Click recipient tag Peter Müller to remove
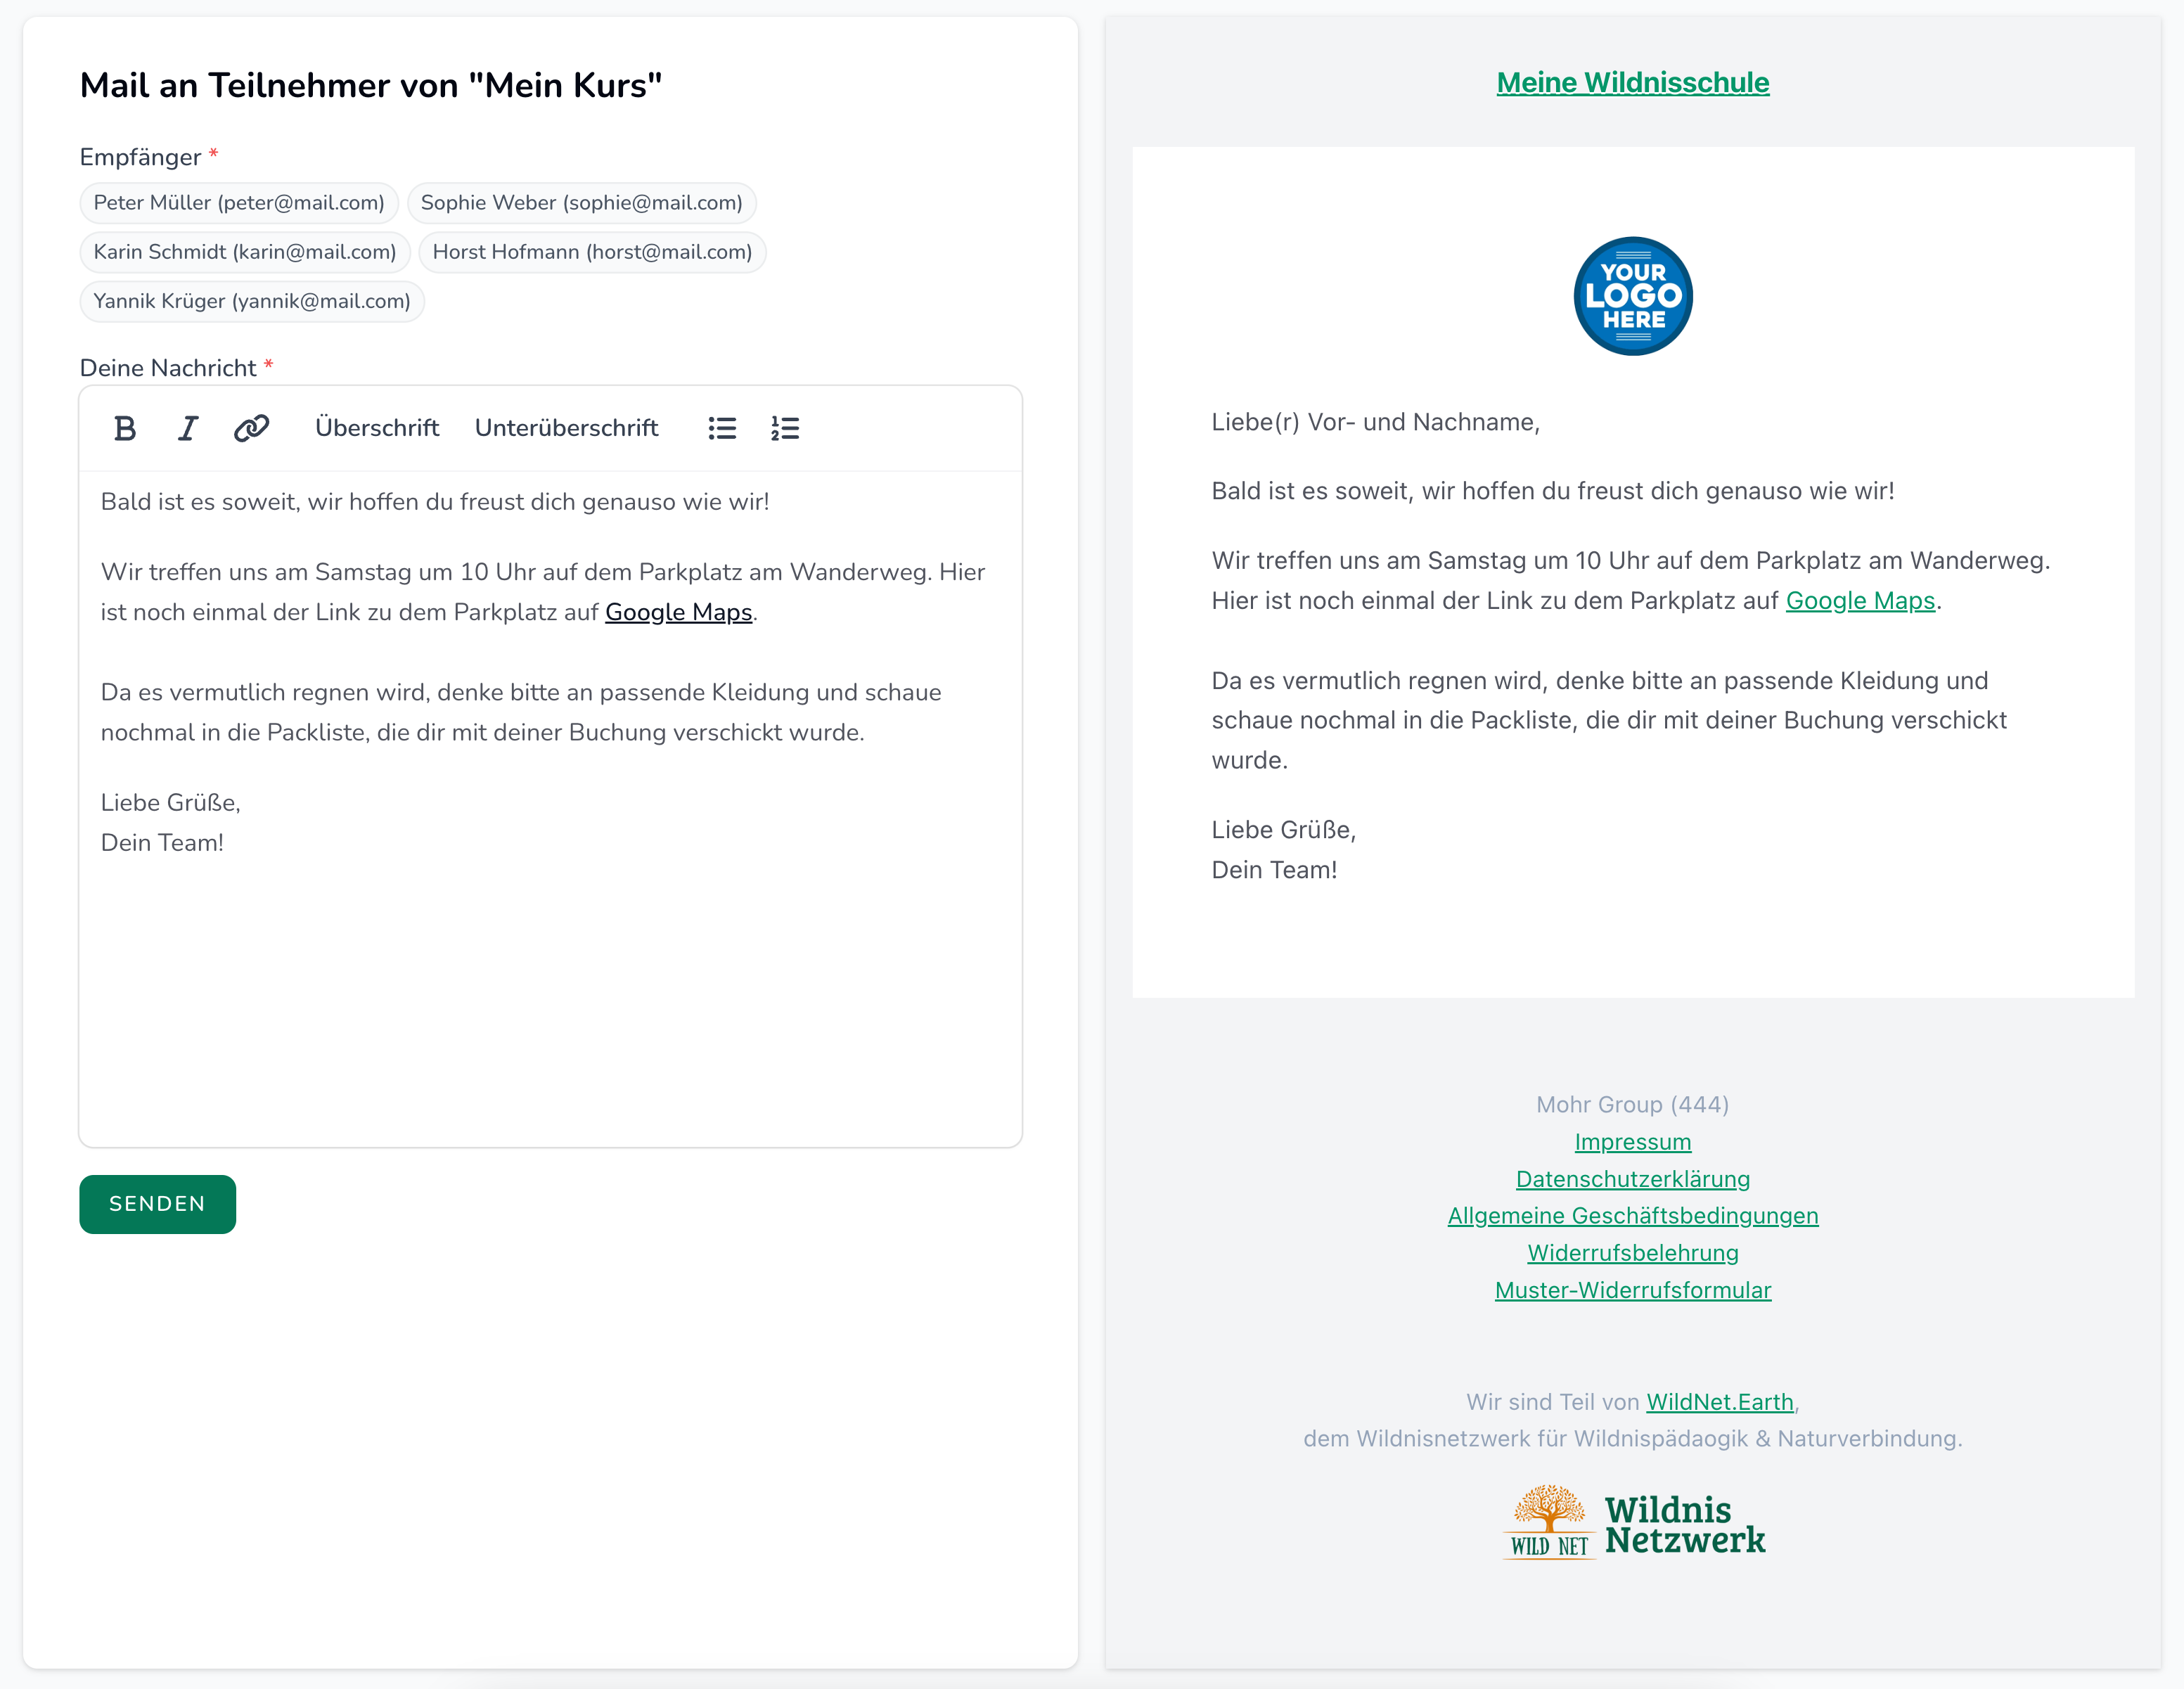The image size is (2184, 1689). point(238,202)
